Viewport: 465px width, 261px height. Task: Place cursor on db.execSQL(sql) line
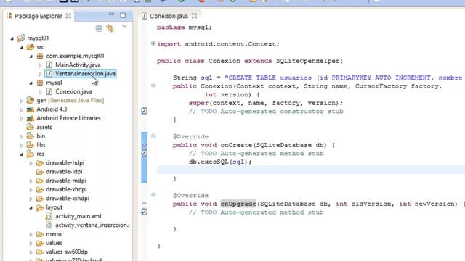click(220, 162)
